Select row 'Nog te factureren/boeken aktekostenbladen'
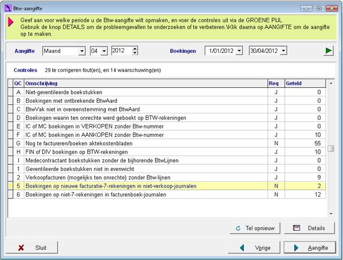 (x=167, y=144)
